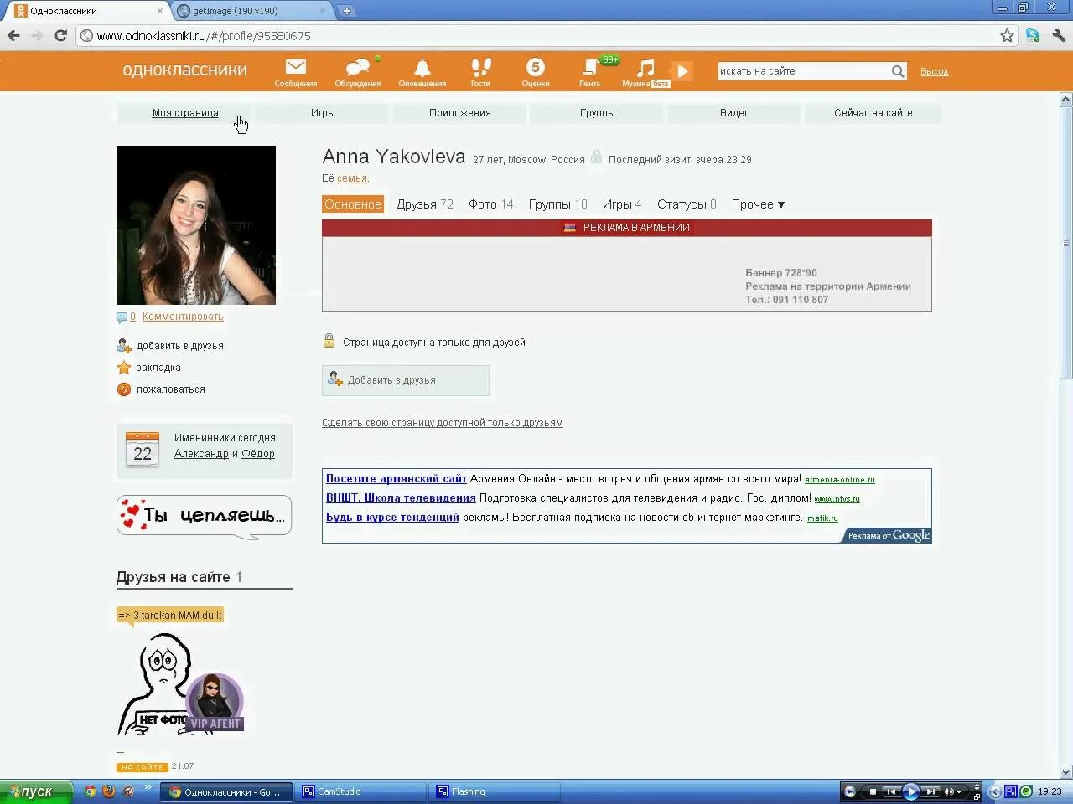1073x804 pixels.
Task: Open the Игры 4 profile tab
Action: pyautogui.click(x=622, y=204)
